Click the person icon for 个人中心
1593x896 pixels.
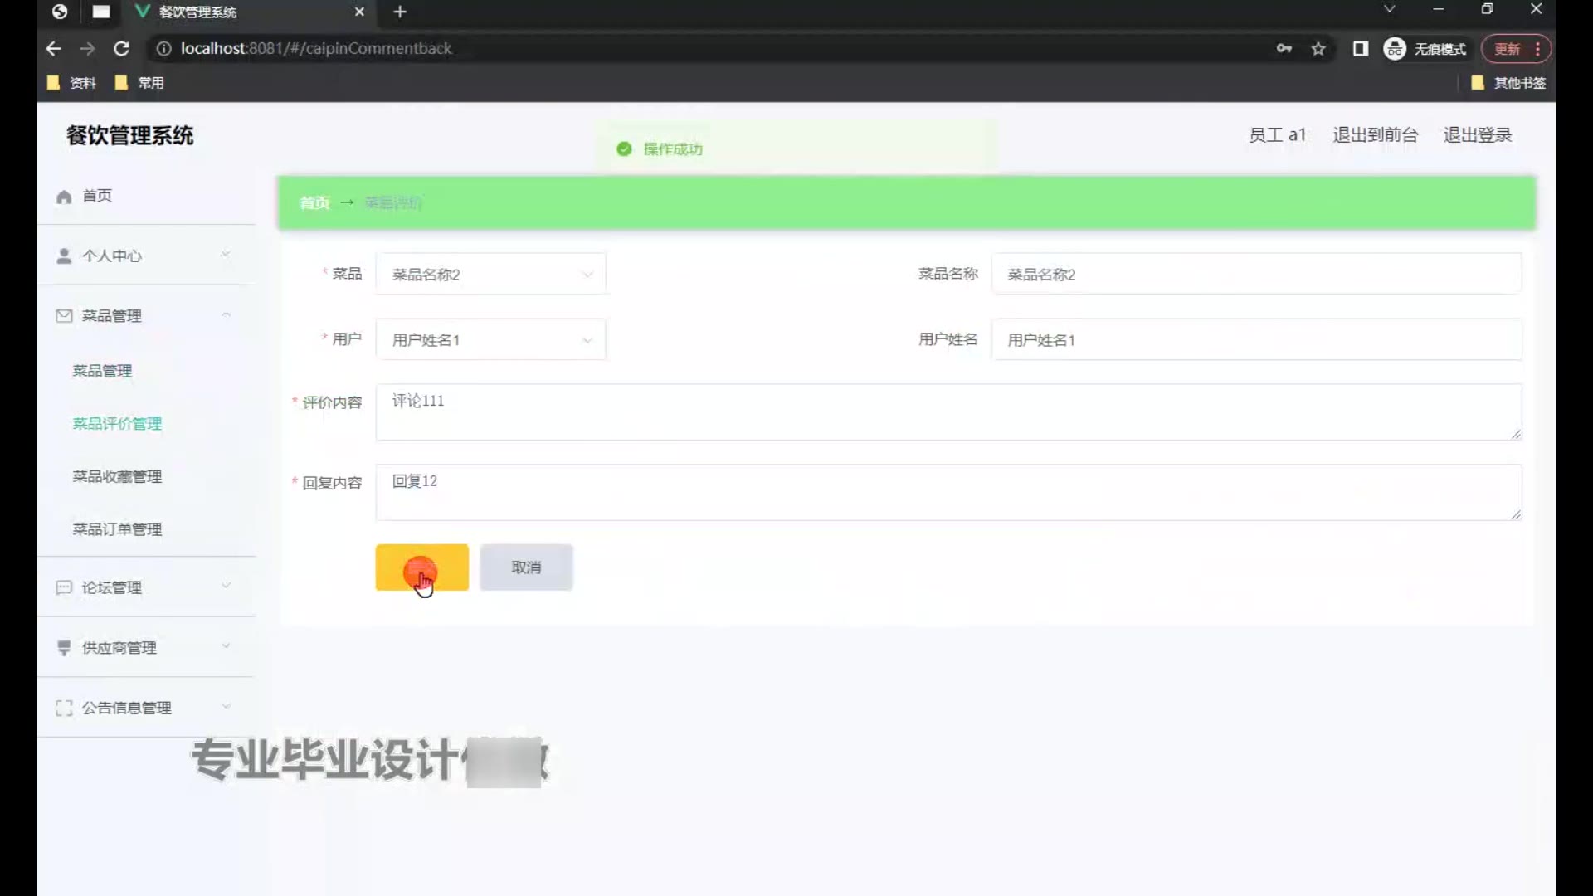[64, 256]
